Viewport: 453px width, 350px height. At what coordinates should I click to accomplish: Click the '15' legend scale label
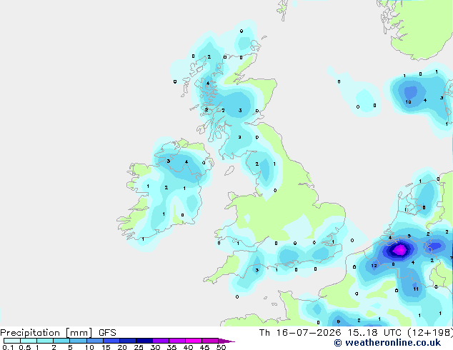click(x=106, y=347)
